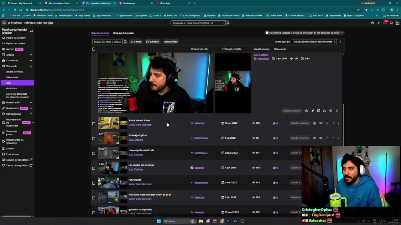Screen dimensions: 401x225
Task: Open three-dot menu on Rubok siendo Rubok row
Action: [x=333, y=123]
